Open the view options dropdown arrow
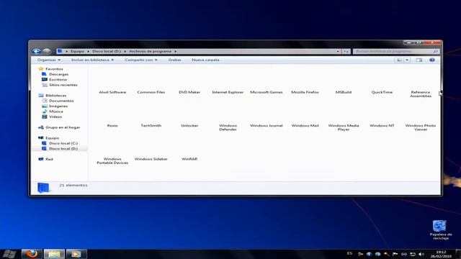The width and height of the screenshot is (461, 259). coord(407,60)
